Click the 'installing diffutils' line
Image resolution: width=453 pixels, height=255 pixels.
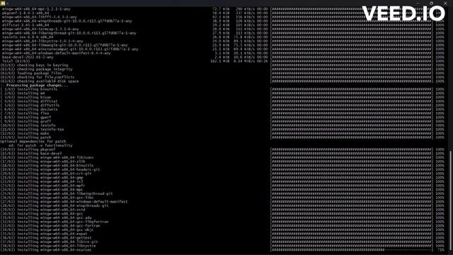coord(30,106)
